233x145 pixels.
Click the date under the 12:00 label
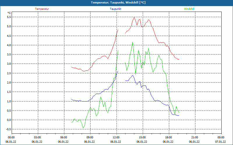pos(116,142)
